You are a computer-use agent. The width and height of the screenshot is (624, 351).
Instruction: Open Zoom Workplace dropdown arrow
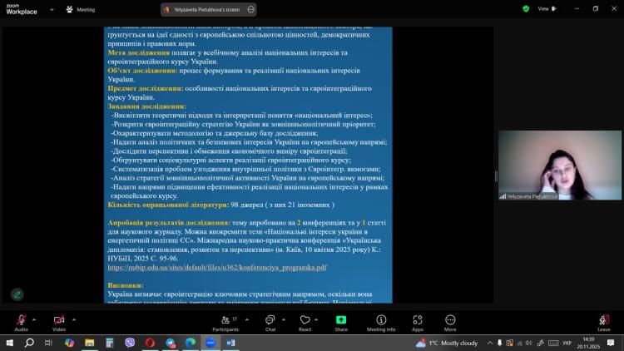point(52,9)
